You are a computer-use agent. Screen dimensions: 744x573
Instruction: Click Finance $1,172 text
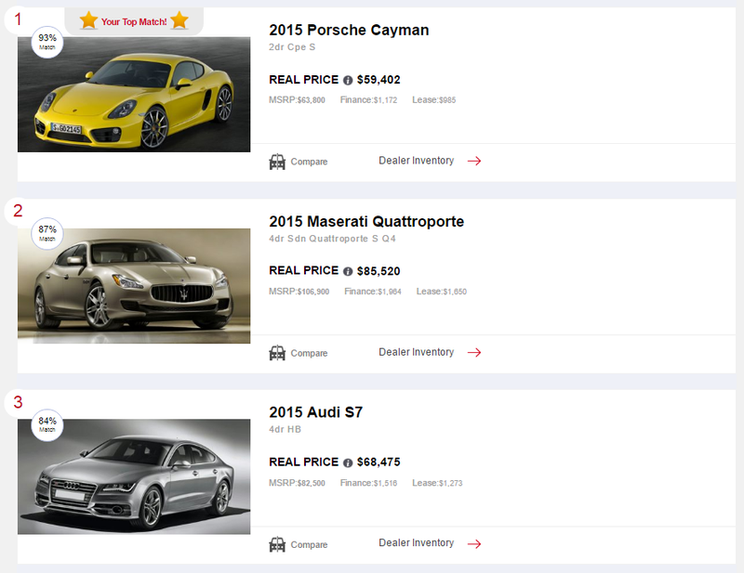(x=368, y=100)
